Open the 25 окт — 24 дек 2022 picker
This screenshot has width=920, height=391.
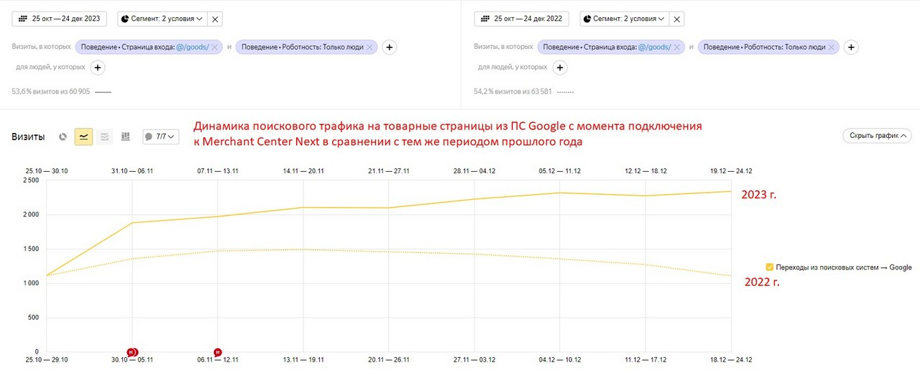[x=522, y=19]
